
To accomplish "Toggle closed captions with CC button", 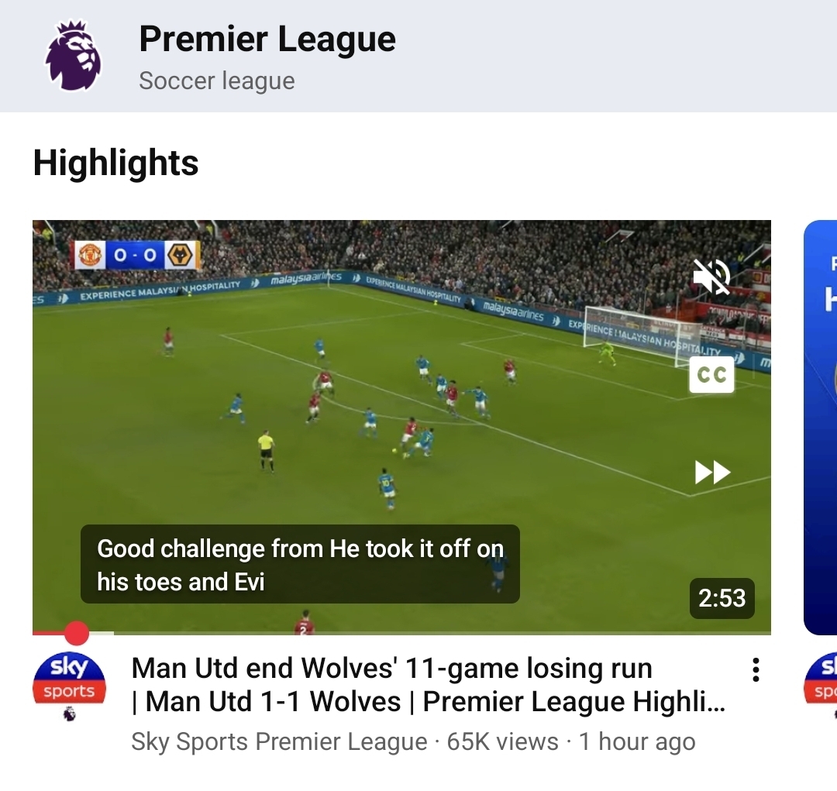I will pyautogui.click(x=711, y=375).
